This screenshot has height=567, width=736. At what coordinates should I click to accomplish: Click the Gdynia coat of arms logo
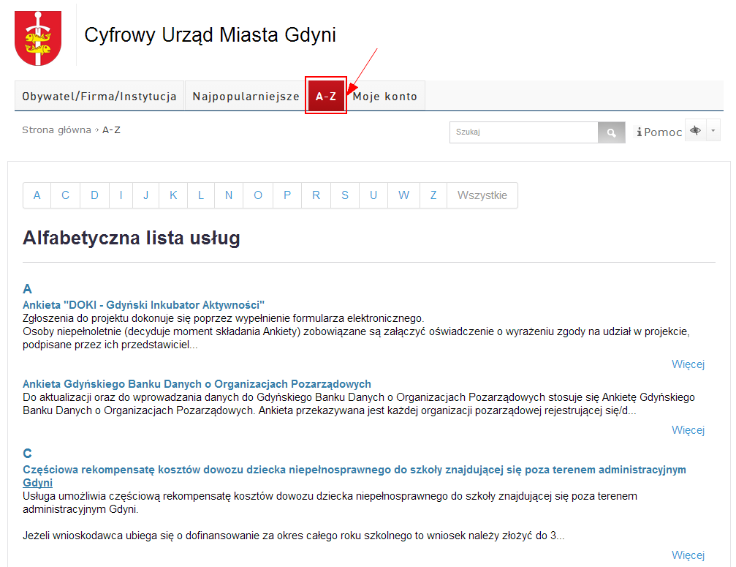click(38, 39)
